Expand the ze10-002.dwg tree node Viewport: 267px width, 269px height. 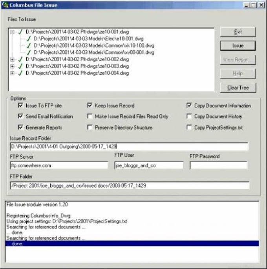click(x=12, y=60)
